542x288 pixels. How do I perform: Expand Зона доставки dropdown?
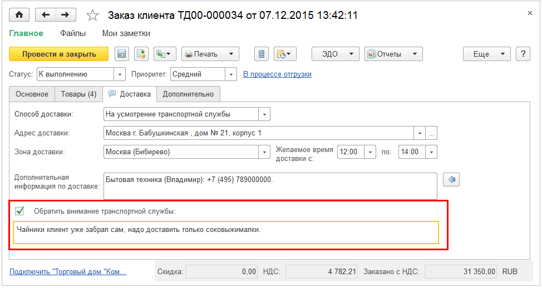pos(264,152)
